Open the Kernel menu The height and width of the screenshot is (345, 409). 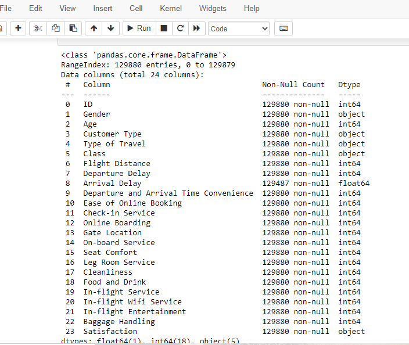pos(171,8)
